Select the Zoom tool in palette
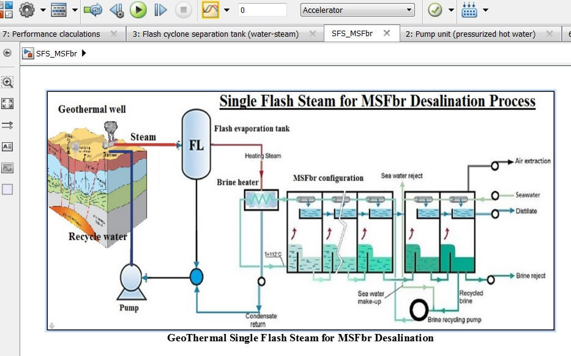 pyautogui.click(x=7, y=82)
